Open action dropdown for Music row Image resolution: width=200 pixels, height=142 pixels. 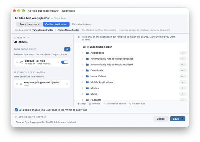[x=183, y=94]
